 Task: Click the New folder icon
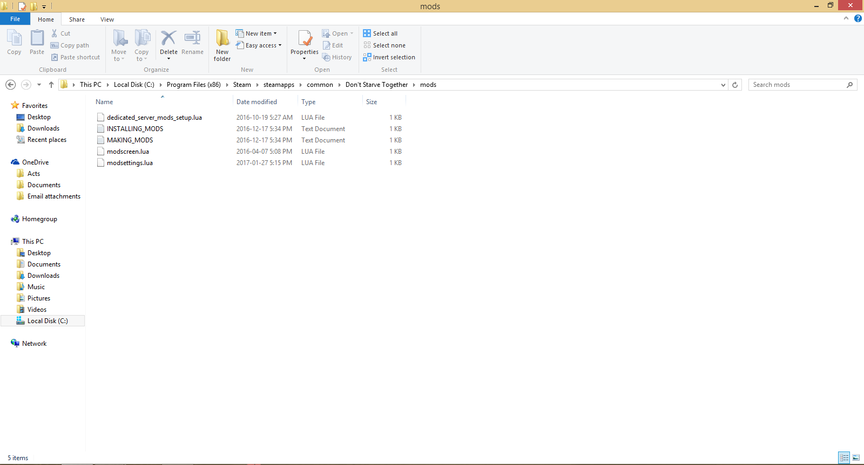[x=222, y=38]
